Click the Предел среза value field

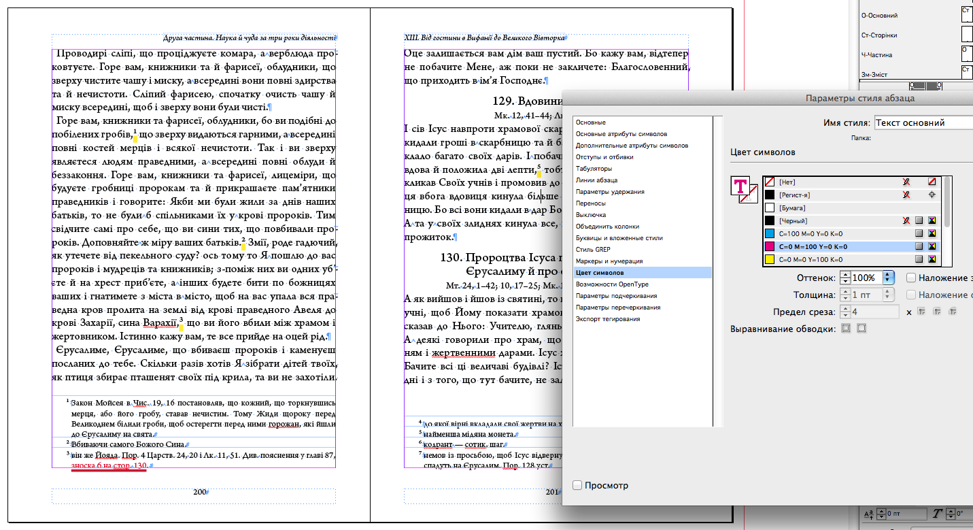[x=876, y=312]
